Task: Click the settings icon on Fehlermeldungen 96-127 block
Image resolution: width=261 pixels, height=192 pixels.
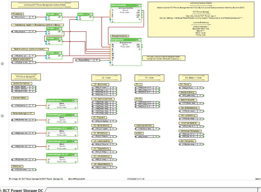Action: 73,155
